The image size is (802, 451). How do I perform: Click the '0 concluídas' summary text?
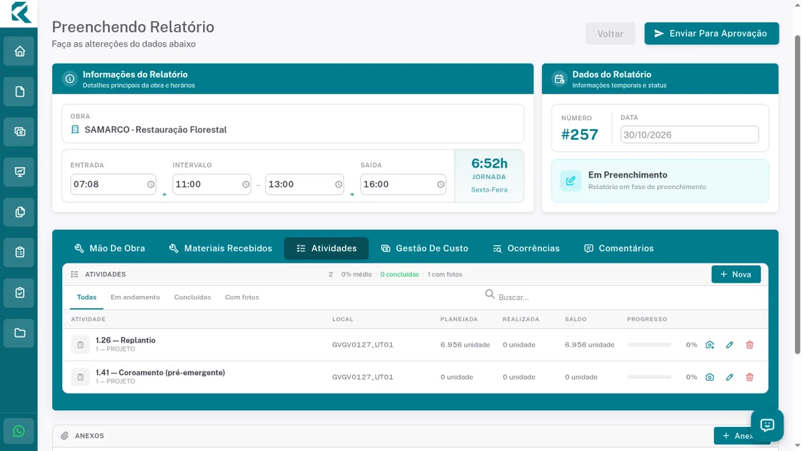pos(400,275)
